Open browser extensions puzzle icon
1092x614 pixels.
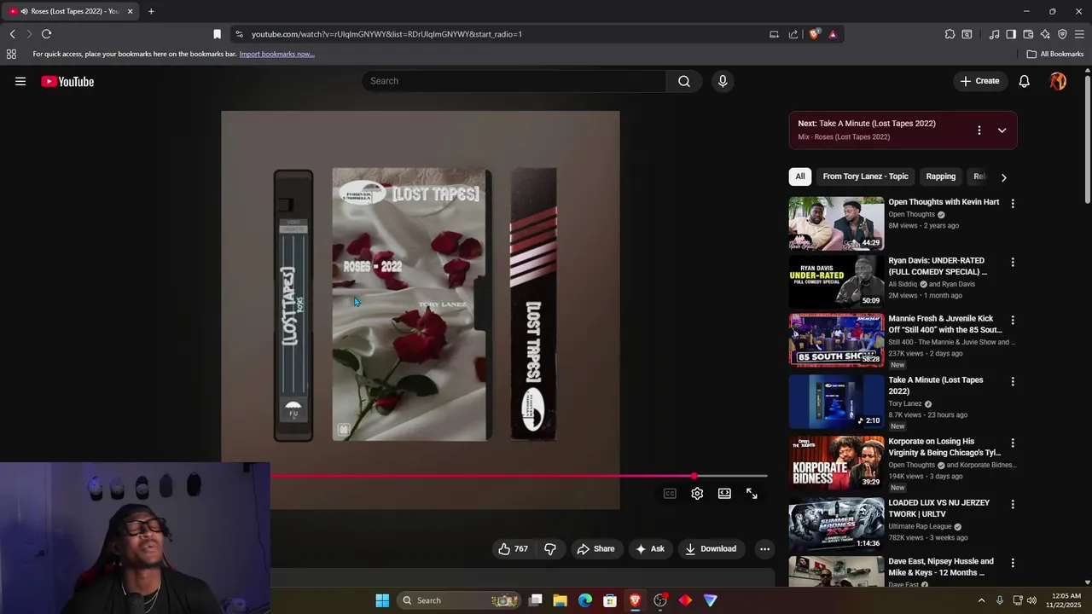point(950,34)
